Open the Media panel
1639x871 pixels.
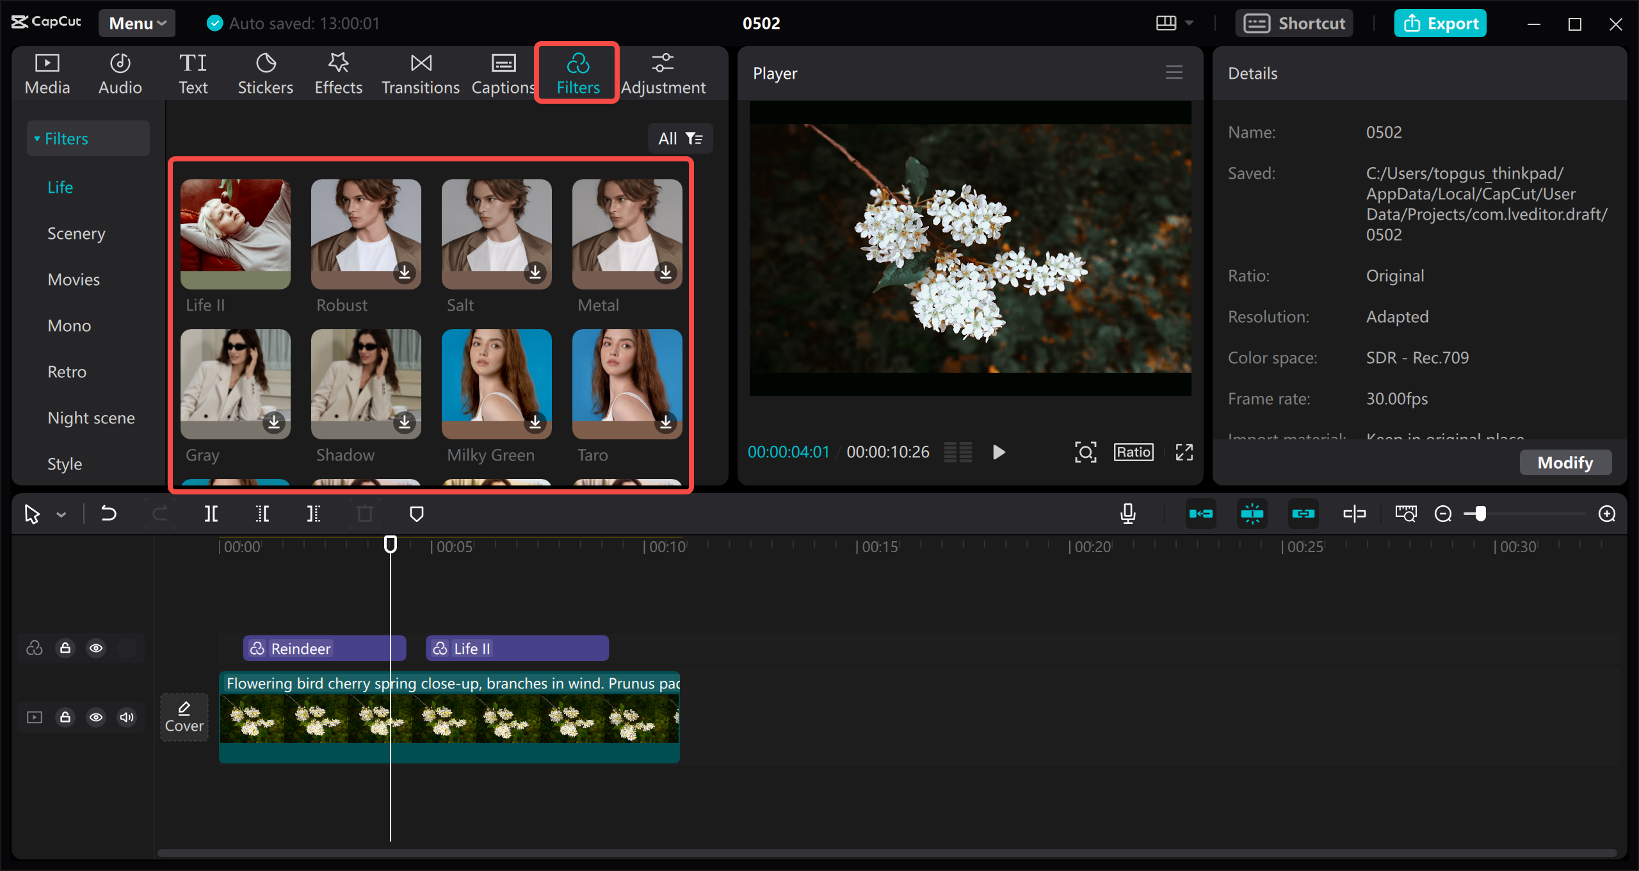(46, 72)
